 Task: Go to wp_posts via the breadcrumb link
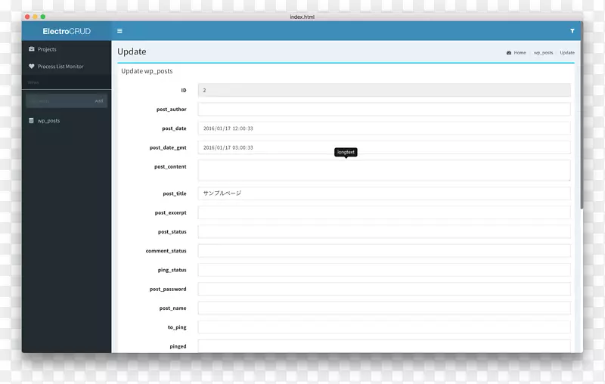[543, 53]
